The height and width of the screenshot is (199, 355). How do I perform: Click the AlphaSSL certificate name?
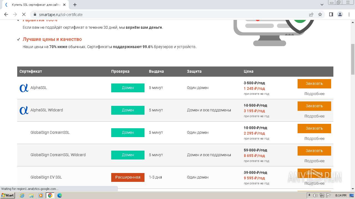(x=39, y=88)
